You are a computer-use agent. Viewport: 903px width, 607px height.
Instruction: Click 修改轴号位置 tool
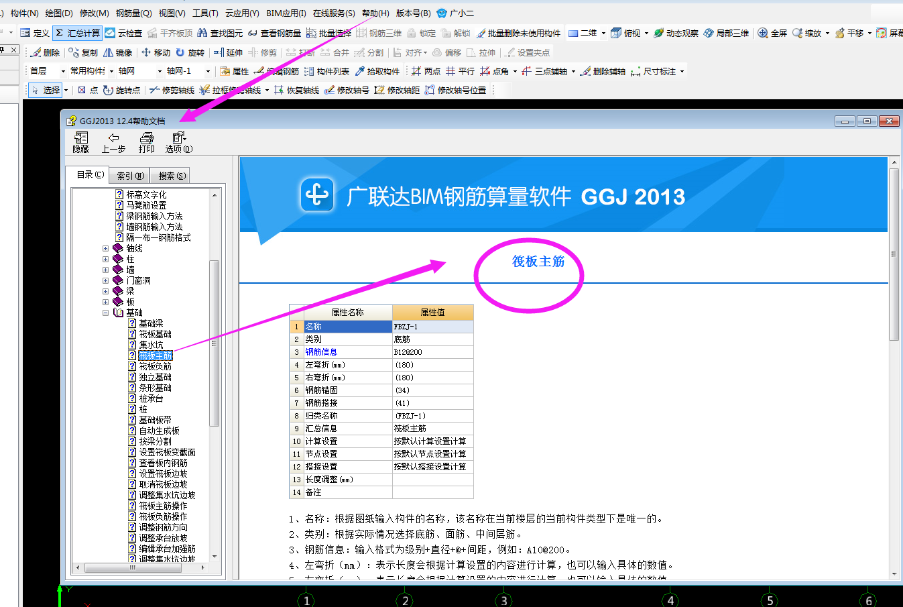pos(456,90)
